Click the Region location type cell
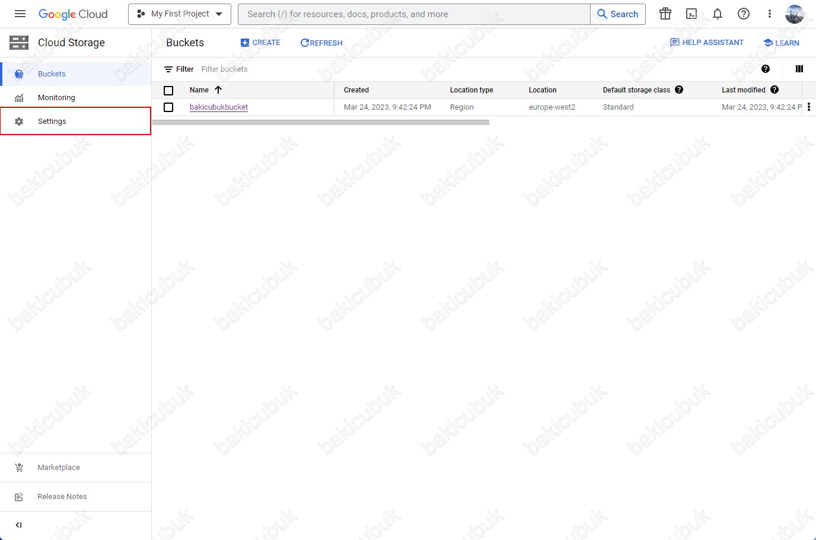 pyautogui.click(x=462, y=107)
